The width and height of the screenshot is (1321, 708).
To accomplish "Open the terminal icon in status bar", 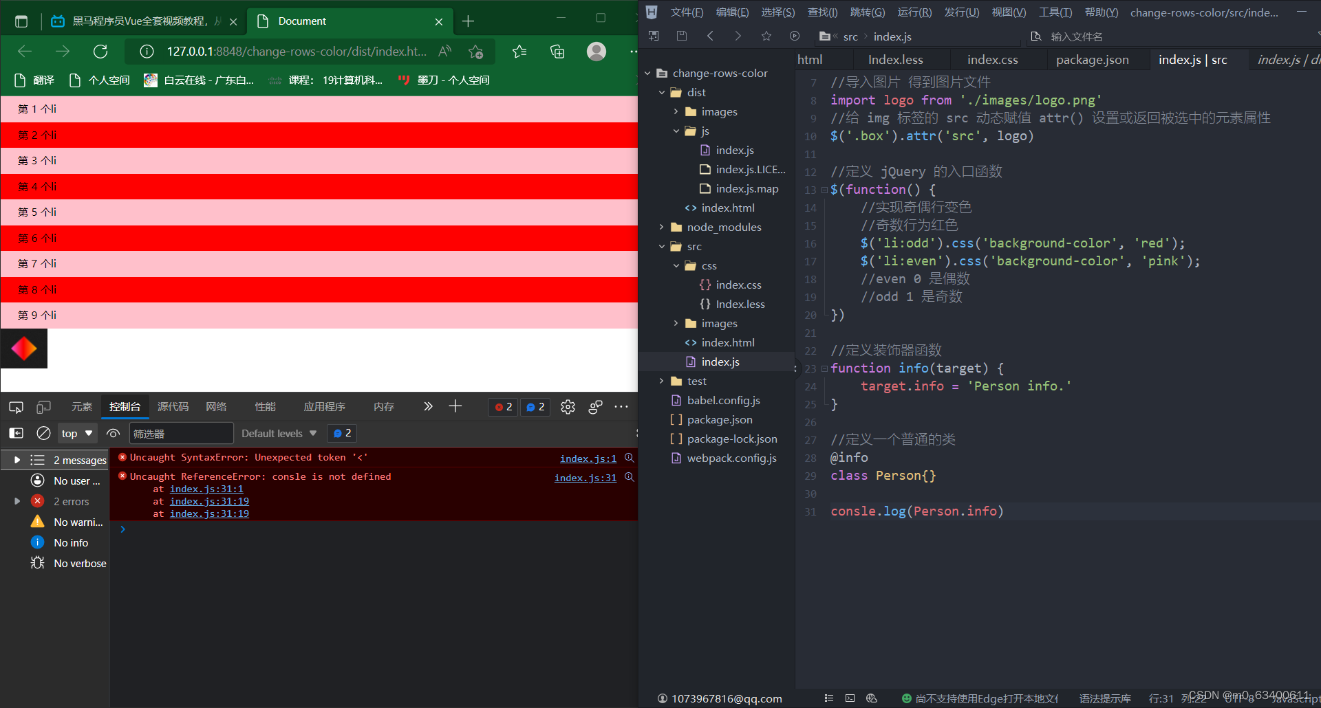I will pos(850,698).
